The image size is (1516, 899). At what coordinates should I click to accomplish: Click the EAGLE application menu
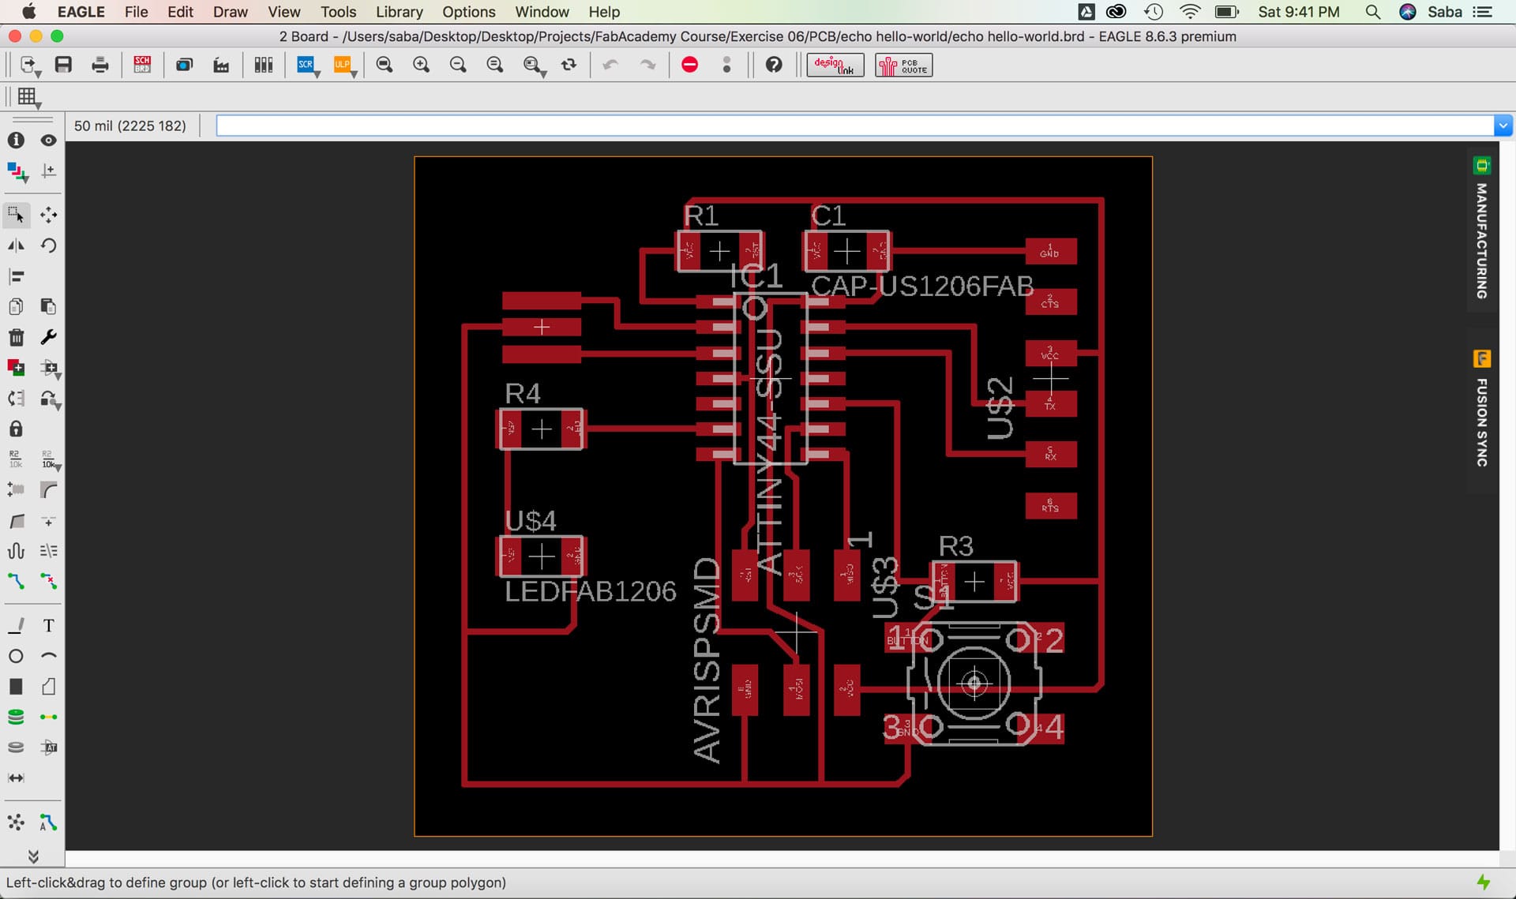click(x=81, y=12)
